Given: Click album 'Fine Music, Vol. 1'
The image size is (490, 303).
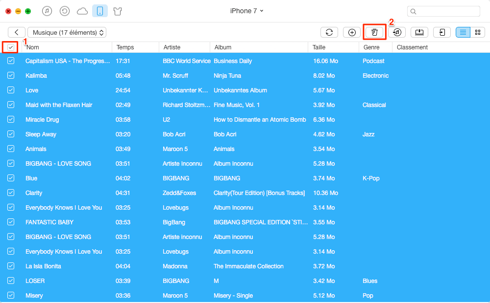Looking at the screenshot, I should 237,105.
